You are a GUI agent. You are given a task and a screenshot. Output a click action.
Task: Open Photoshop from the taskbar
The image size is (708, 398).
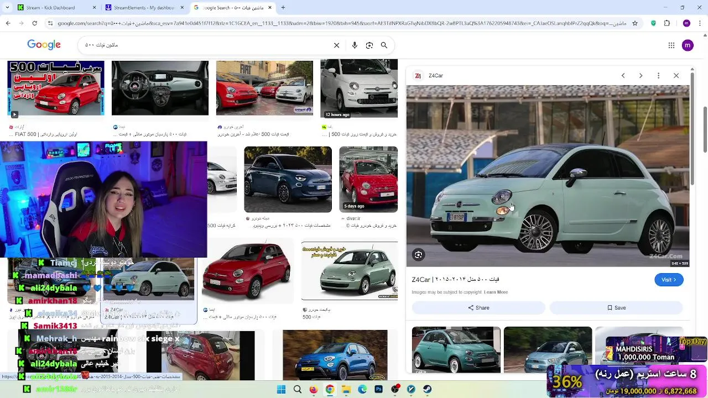click(x=379, y=389)
